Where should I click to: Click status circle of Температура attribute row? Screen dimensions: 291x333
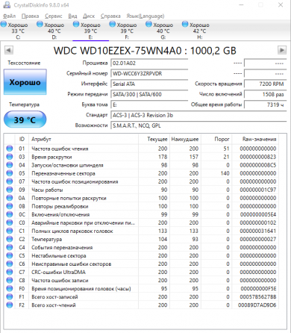[10, 239]
